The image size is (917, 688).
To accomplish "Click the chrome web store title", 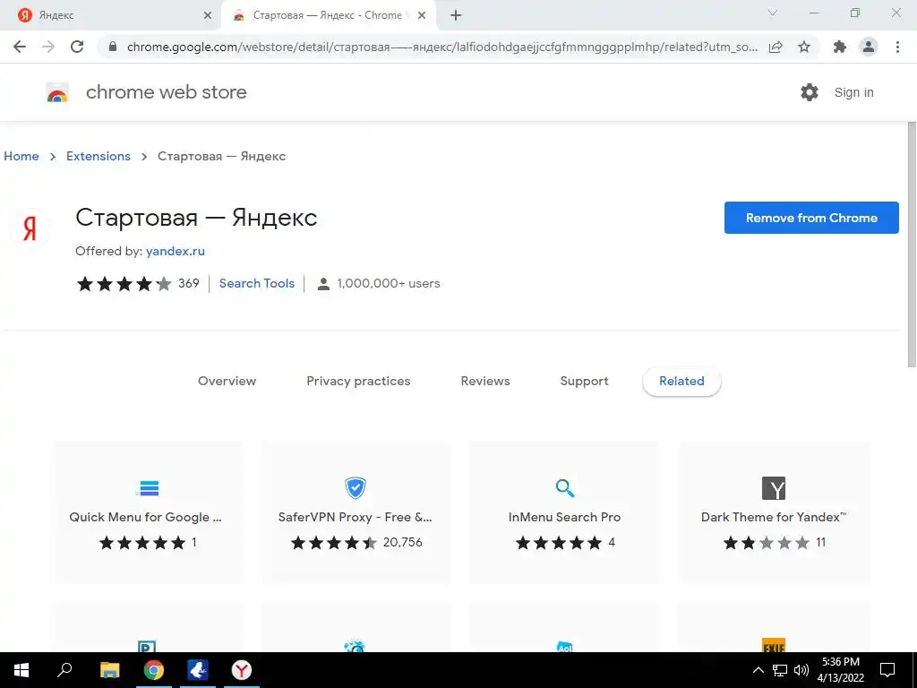I will [166, 92].
